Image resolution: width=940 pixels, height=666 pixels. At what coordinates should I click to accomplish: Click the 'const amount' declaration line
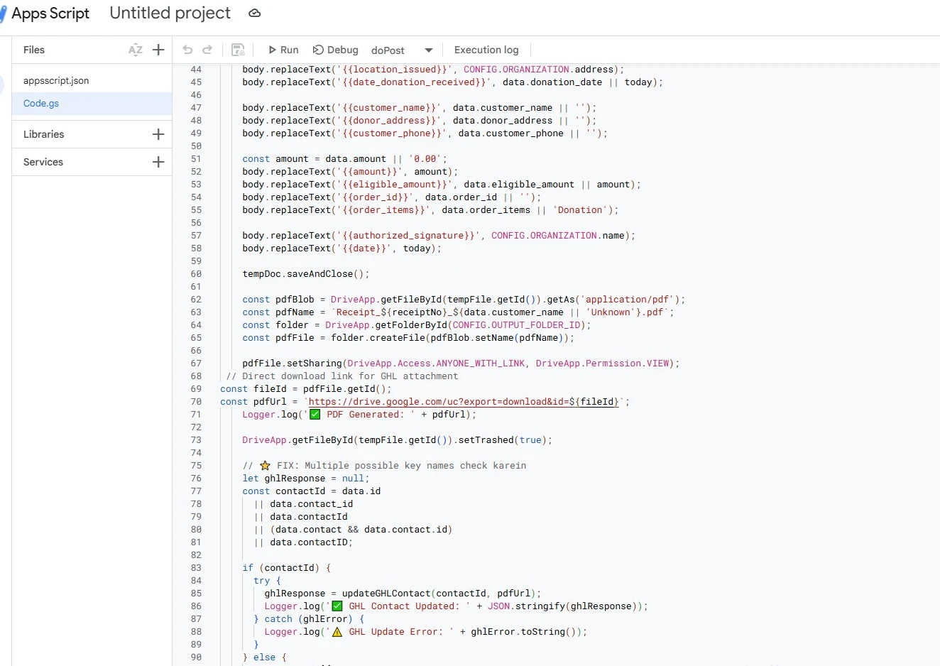coord(345,159)
